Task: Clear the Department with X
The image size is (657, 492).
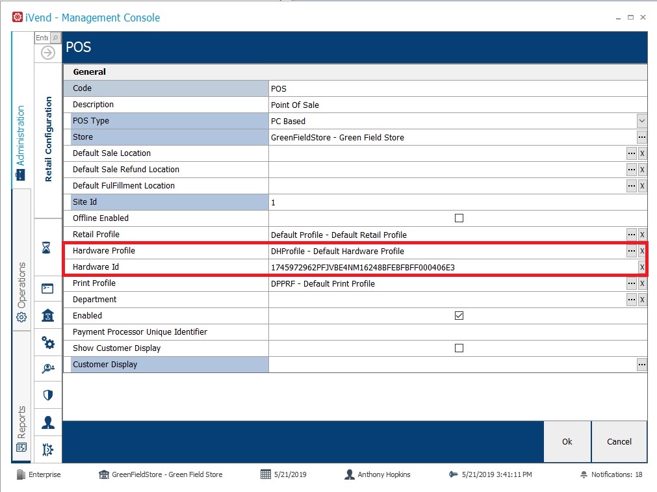Action: coord(642,300)
